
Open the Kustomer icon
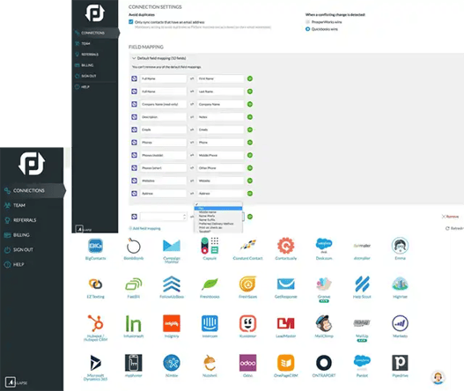point(247,323)
